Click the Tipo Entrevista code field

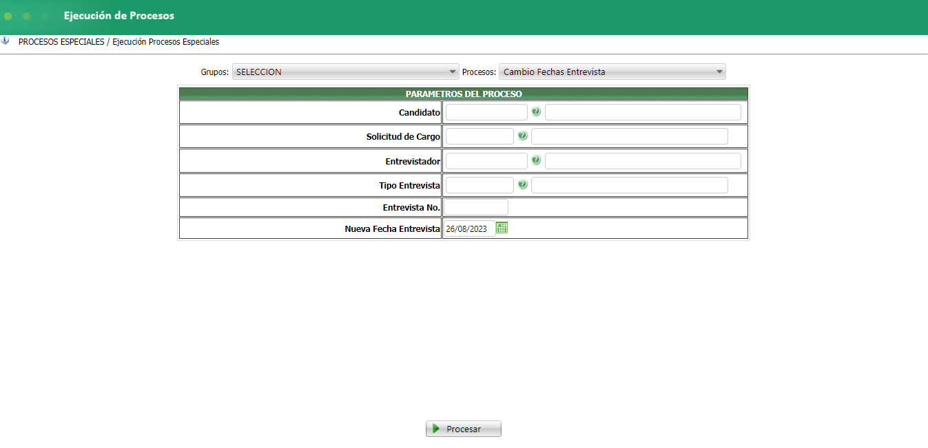pos(480,185)
